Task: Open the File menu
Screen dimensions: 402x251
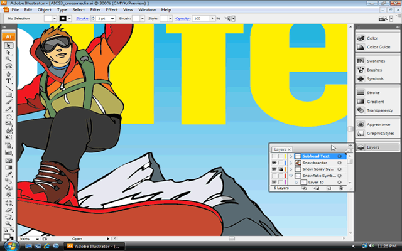Action: [x=15, y=10]
